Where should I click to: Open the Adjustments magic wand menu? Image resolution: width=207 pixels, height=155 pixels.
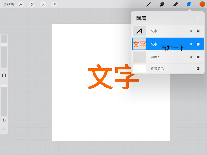pos(32,4)
